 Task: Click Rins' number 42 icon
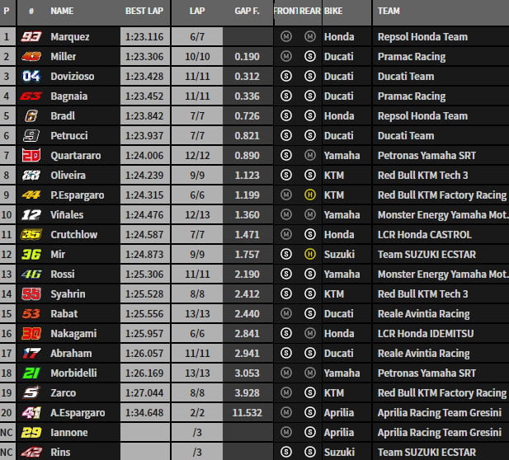(31, 452)
